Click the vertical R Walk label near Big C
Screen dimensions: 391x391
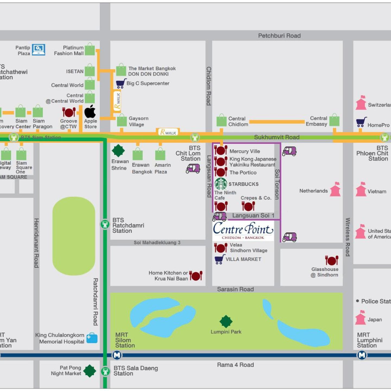pyautogui.click(x=117, y=101)
